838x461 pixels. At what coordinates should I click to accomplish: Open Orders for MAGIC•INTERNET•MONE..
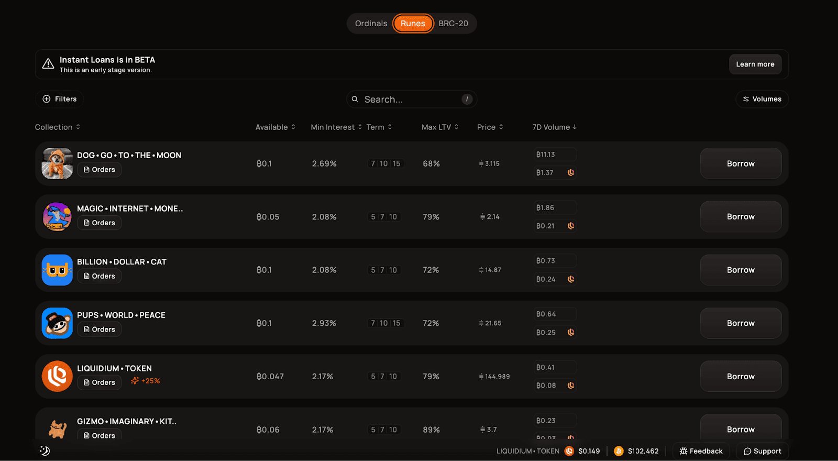coord(100,223)
